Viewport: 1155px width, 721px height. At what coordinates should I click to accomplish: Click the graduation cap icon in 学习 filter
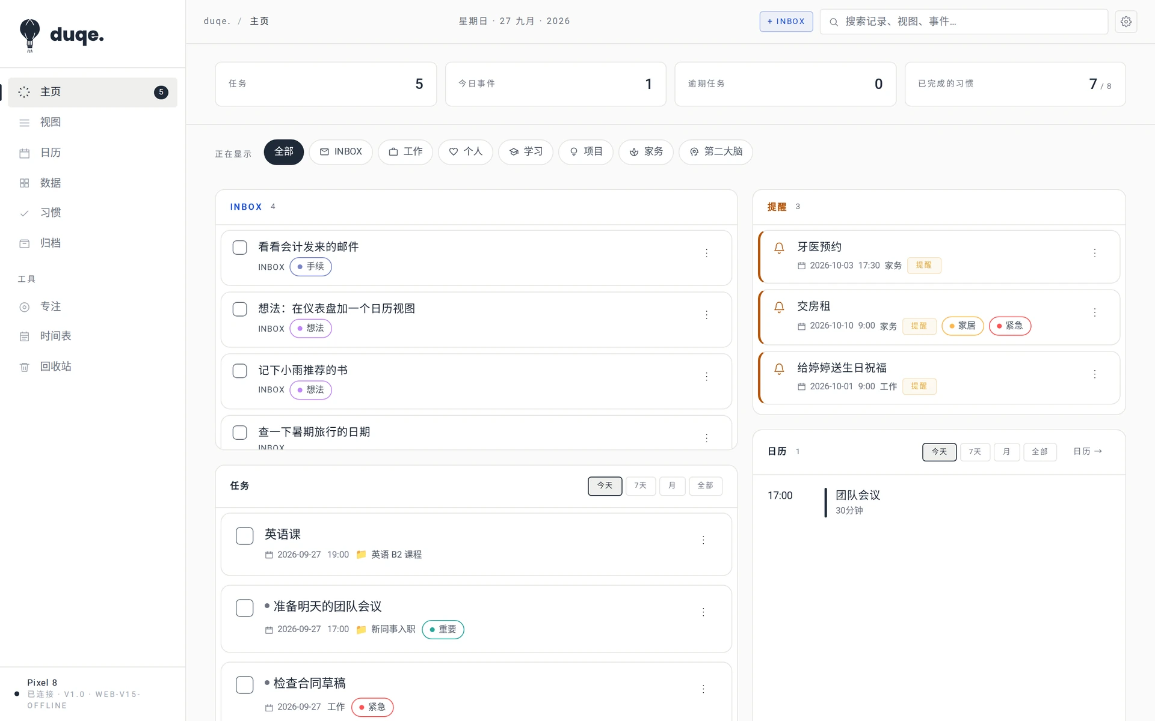514,152
